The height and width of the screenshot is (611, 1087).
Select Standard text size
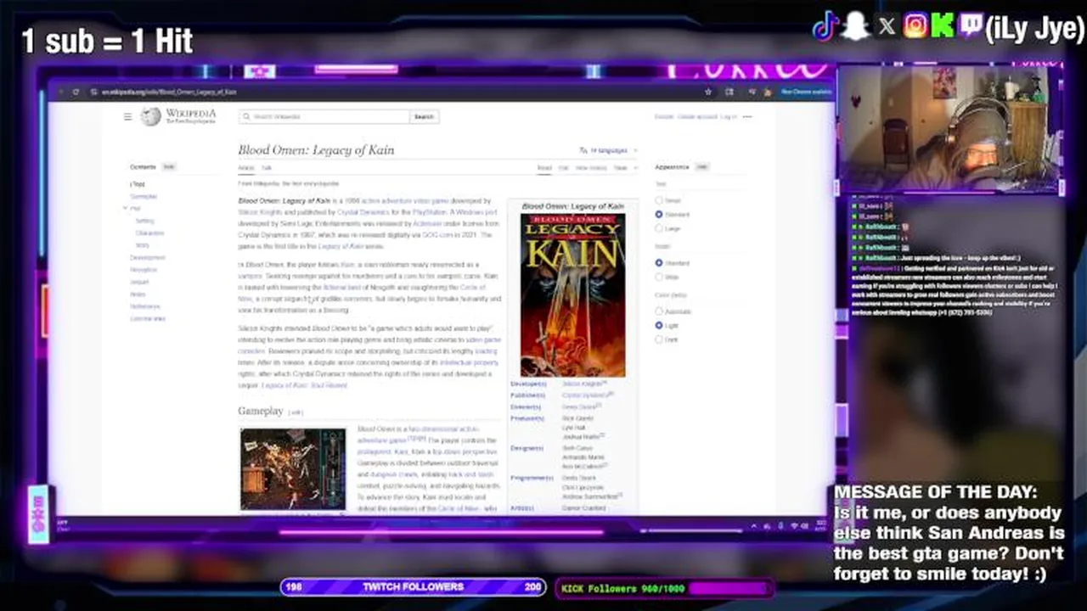[659, 215]
